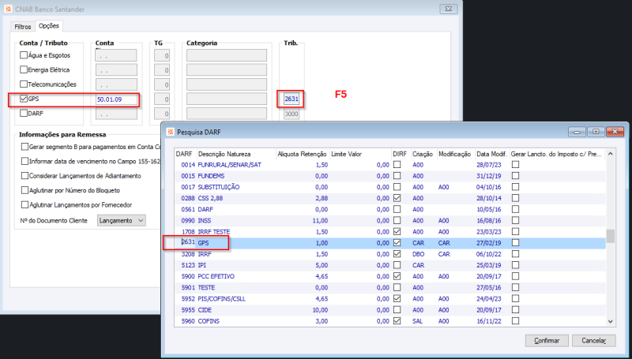Click the GPS Conta field with 50.01.09
This screenshot has height=359, width=632.
116,99
